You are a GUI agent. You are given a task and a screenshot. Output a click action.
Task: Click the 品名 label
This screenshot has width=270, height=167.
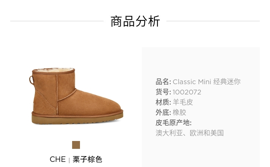click(163, 82)
